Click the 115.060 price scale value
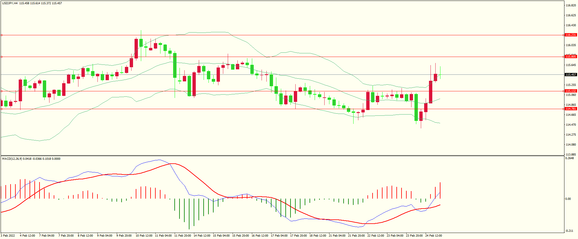This screenshot has height=239, width=578. (x=571, y=95)
